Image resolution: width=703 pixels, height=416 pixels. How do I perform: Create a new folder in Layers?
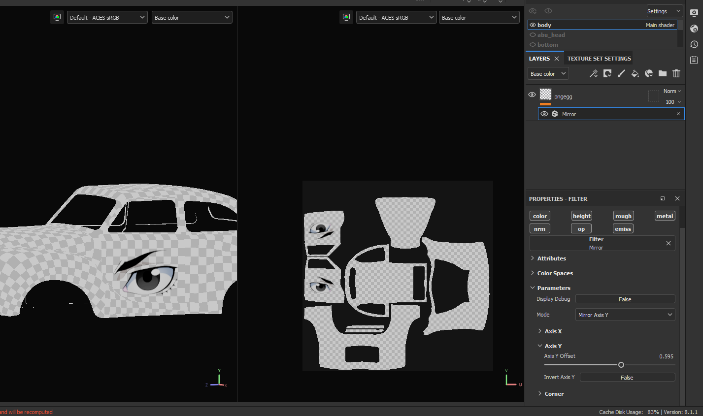663,74
